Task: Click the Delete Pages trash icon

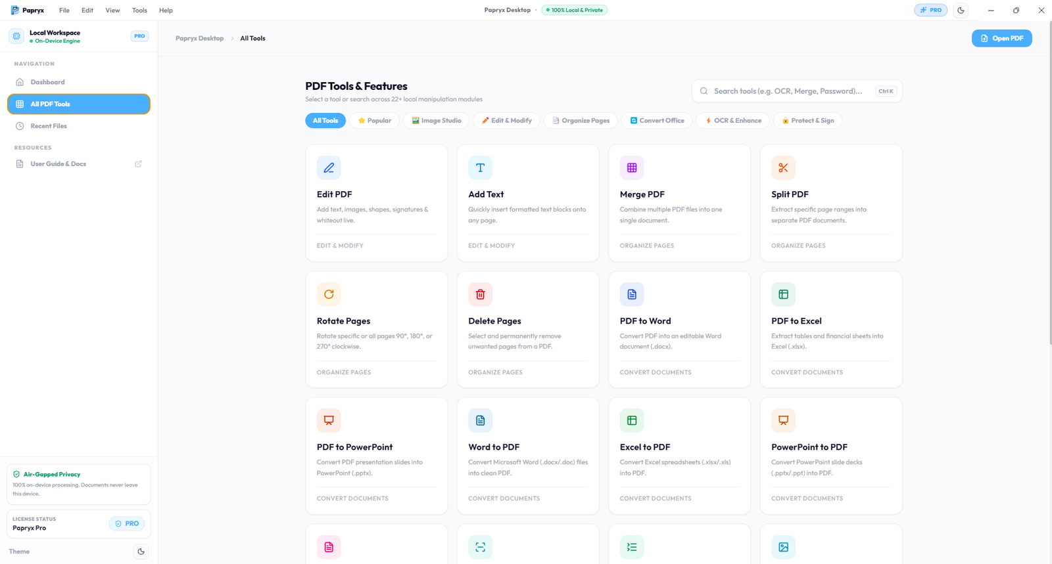Action: (480, 294)
